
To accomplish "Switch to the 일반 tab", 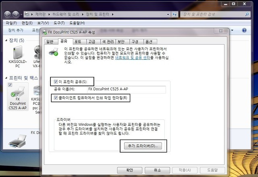I will (51, 42).
